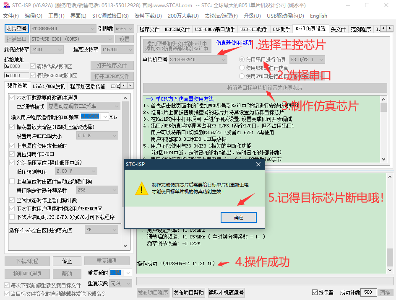Image resolution: width=396 pixels, height=300 pixels.
Task: Click the warning icon in the STC-ISP dialog
Action: [x=142, y=189]
